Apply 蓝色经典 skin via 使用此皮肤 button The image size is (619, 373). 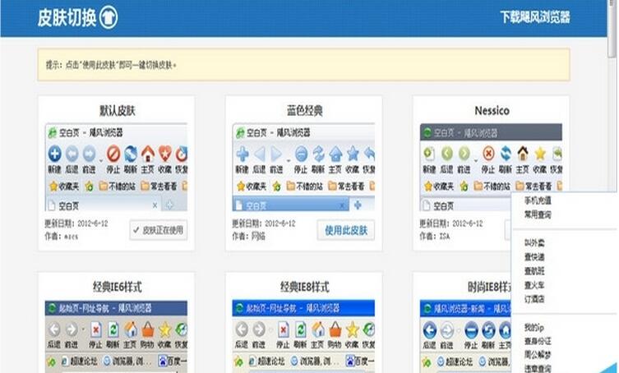346,231
